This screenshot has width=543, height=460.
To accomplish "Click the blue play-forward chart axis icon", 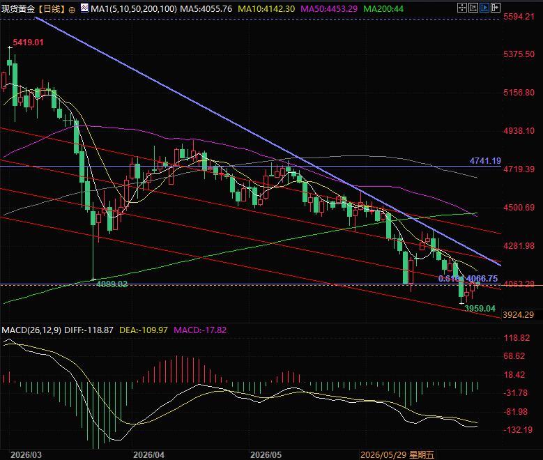I will point(484,8).
